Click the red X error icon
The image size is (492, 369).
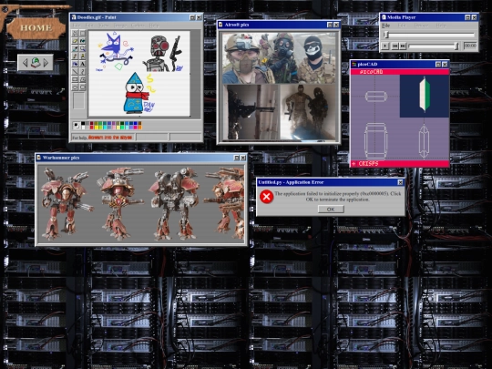(x=266, y=197)
